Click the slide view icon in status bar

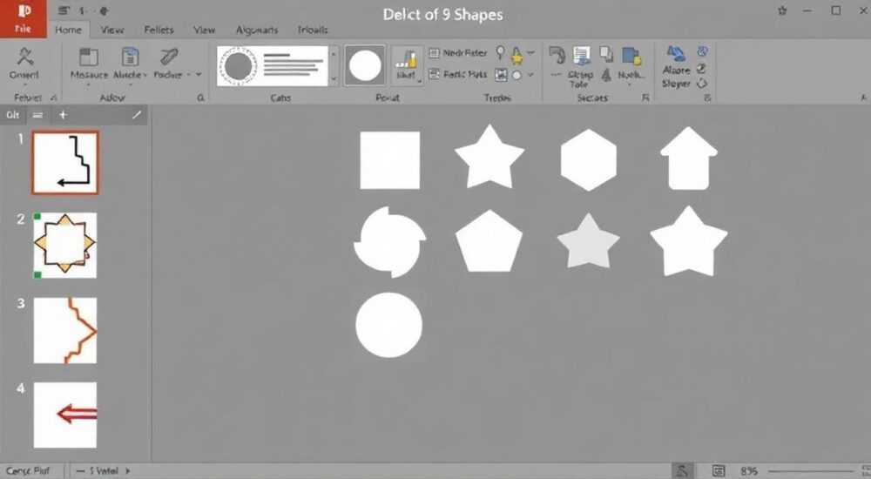tap(719, 470)
